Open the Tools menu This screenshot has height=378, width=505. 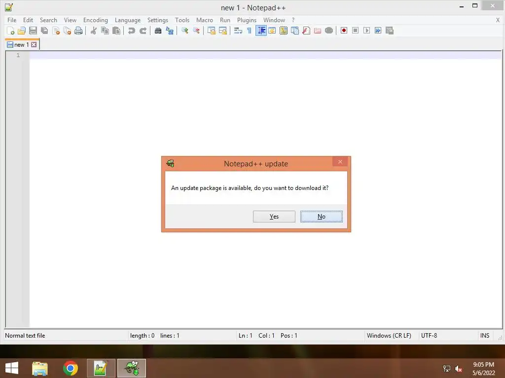182,20
